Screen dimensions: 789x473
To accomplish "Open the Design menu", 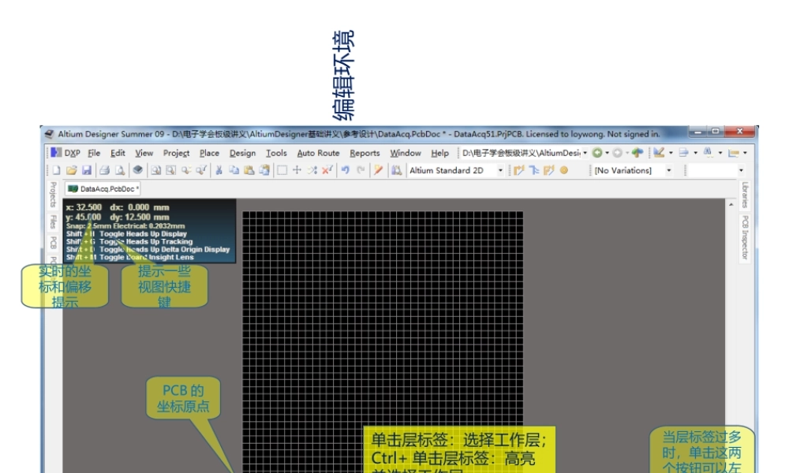I will [242, 153].
